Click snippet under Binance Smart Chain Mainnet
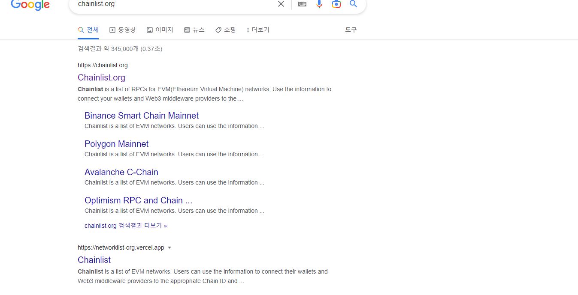Image resolution: width=578 pixels, height=295 pixels. tap(174, 126)
